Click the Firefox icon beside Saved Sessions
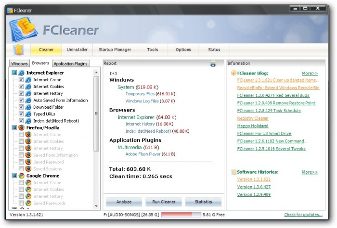Screen dimensions: 337x228 click(x=28, y=169)
